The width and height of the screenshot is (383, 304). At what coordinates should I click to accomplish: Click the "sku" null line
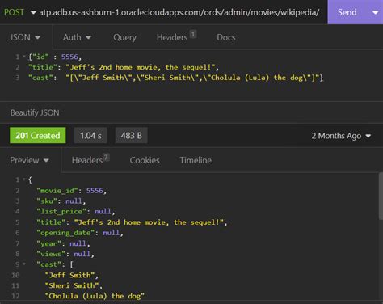click(61, 201)
